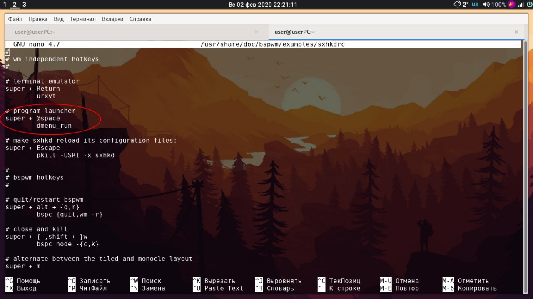Click the GNU nano 4.7 title text
The image size is (533, 299).
pos(37,44)
